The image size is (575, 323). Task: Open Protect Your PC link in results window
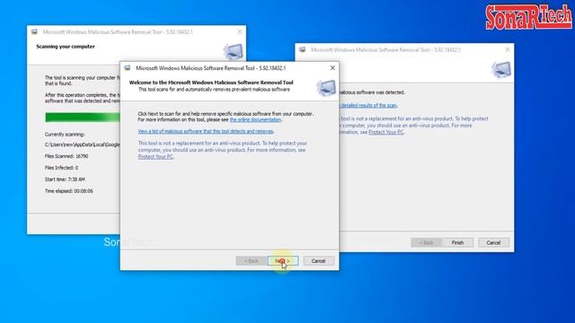pyautogui.click(x=385, y=132)
